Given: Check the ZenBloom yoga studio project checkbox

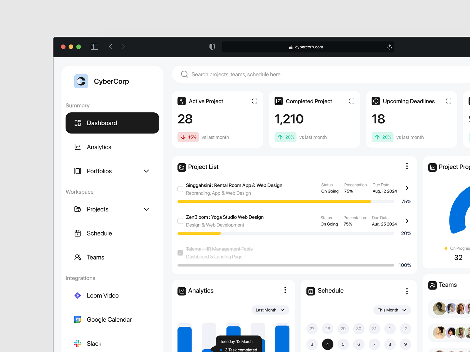Looking at the screenshot, I should pyautogui.click(x=180, y=221).
